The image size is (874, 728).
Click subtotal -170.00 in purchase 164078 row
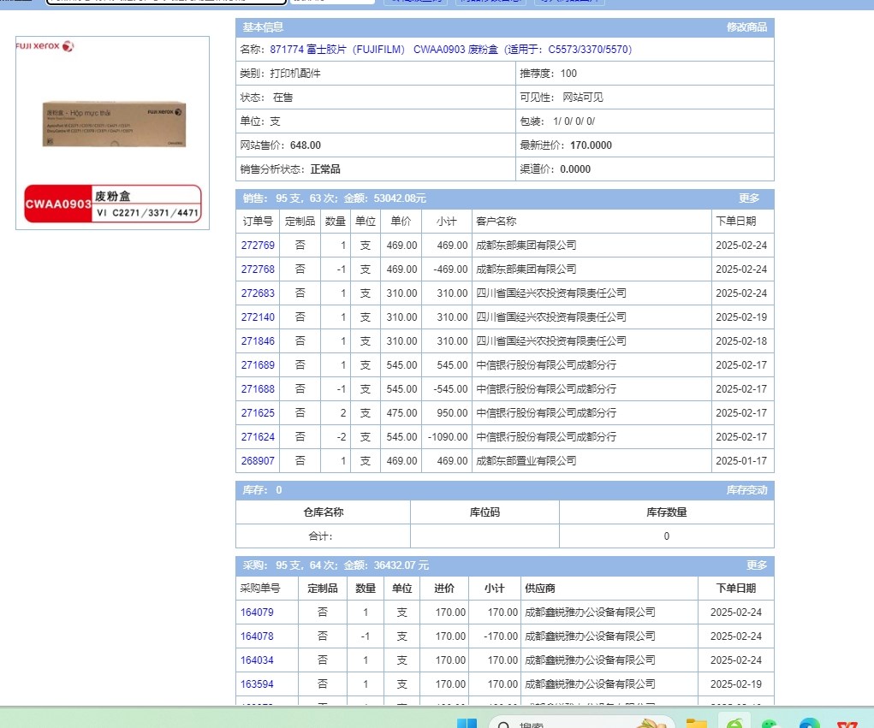[x=501, y=636]
